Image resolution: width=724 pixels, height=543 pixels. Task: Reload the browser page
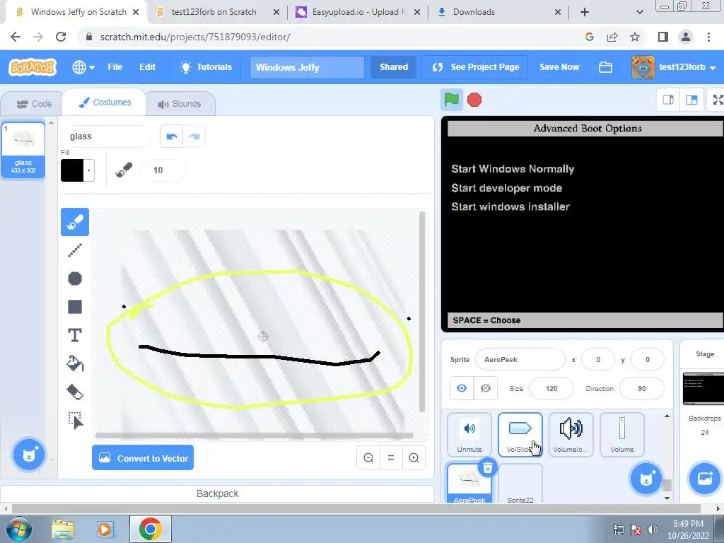(61, 37)
